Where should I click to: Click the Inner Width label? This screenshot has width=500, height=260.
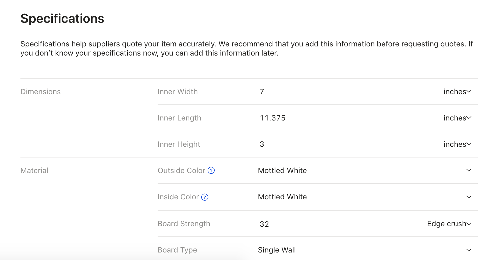(x=178, y=92)
